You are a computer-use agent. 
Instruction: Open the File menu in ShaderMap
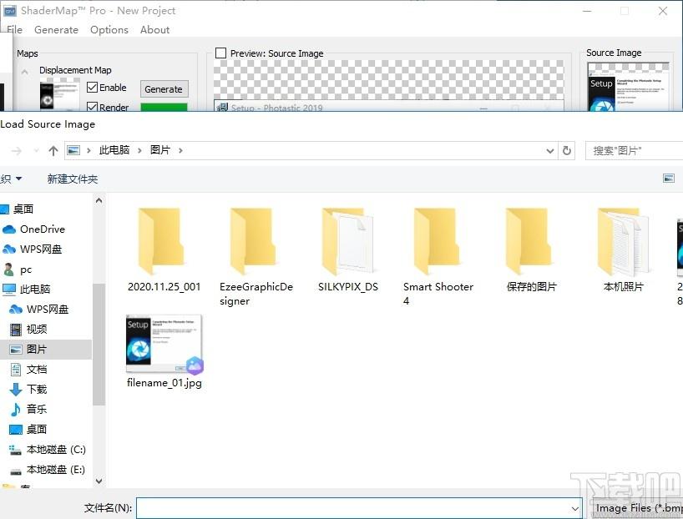pos(14,29)
